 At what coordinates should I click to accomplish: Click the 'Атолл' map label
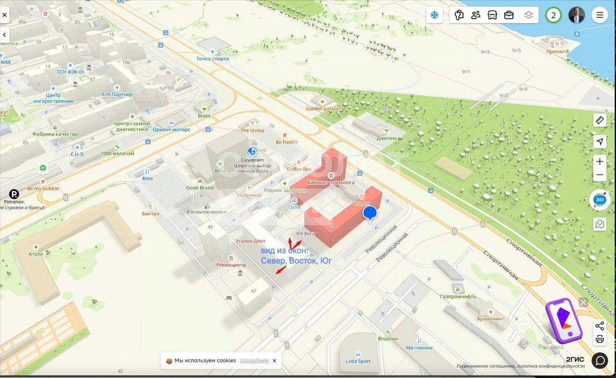pyautogui.click(x=36, y=254)
